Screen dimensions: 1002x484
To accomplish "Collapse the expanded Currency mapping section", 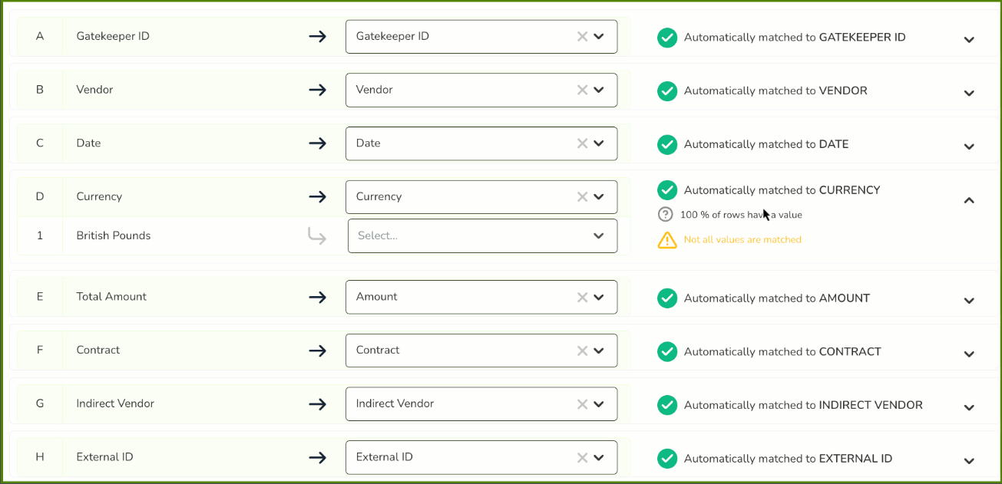I will 968,199.
